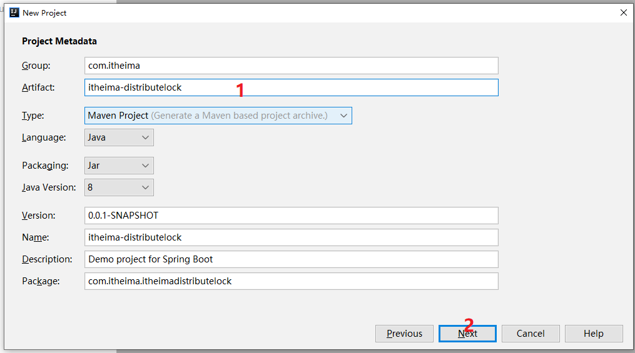Image resolution: width=635 pixels, height=353 pixels.
Task: Open the Type dropdown chevron
Action: pyautogui.click(x=344, y=116)
